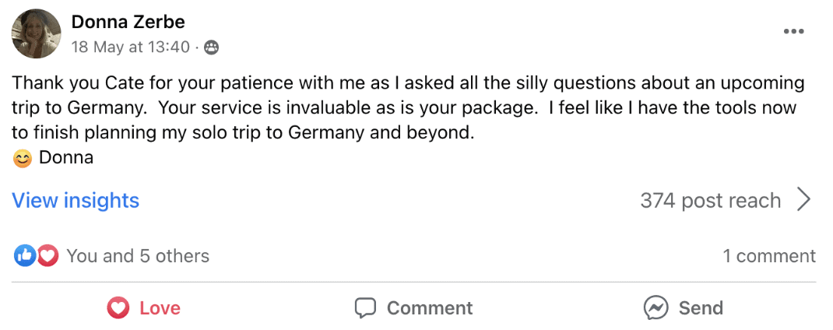Viewport: 833px width, 330px height.
Task: Expand post reach with the right chevron
Action: point(804,200)
